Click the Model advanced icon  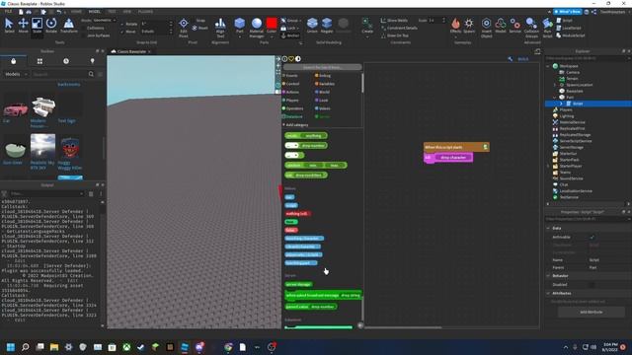pyautogui.click(x=501, y=26)
